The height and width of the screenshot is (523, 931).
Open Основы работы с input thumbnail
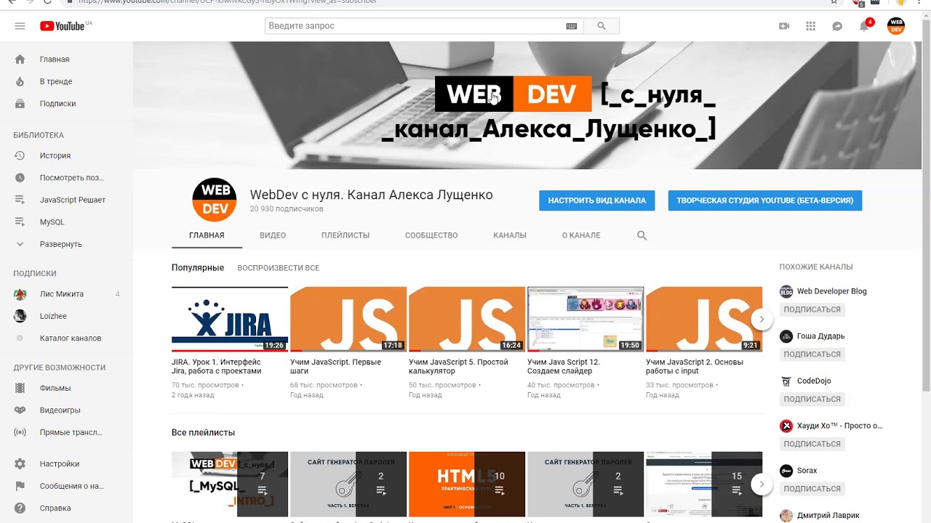tap(704, 320)
